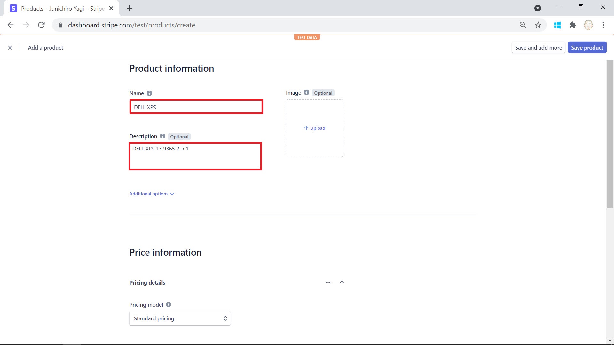The width and height of the screenshot is (614, 345).
Task: Open the Pricing details overflow menu
Action: coord(328,282)
